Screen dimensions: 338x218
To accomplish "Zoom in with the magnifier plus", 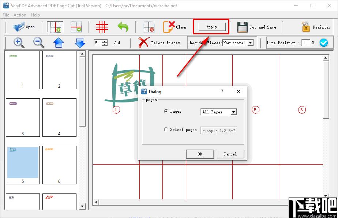I will (19, 43).
